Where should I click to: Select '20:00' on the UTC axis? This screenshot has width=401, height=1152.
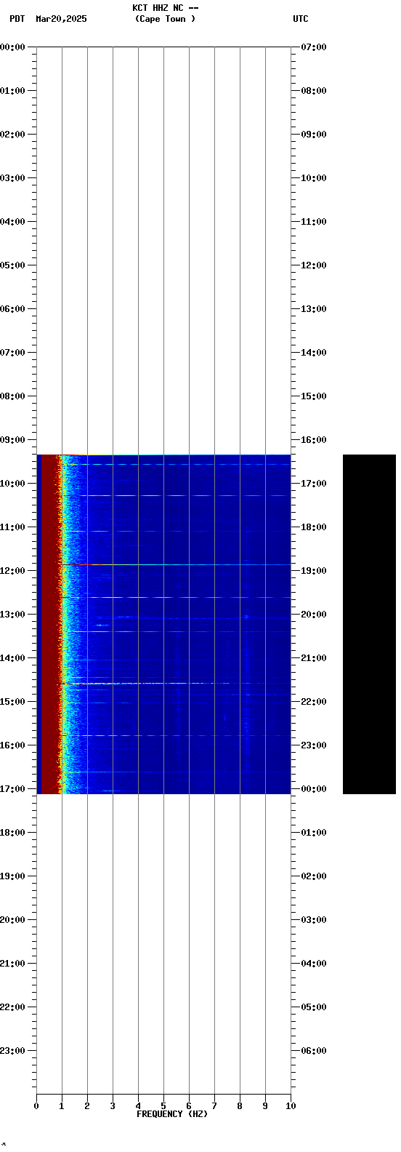314,615
